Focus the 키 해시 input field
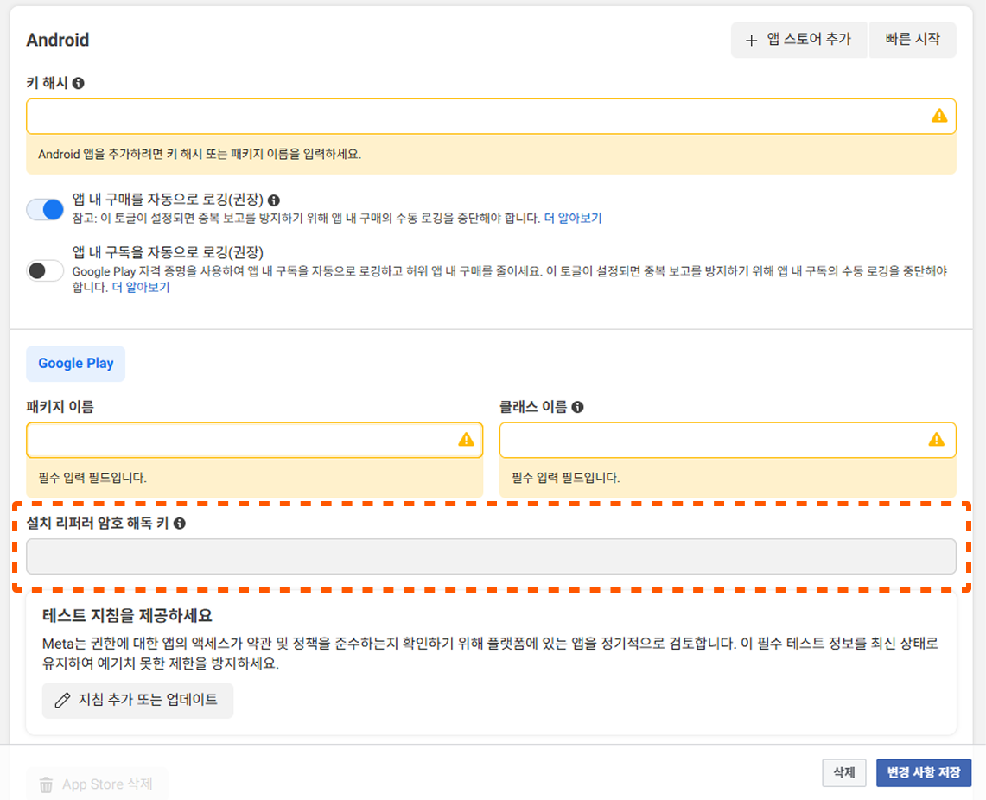The height and width of the screenshot is (800, 986). pos(491,117)
